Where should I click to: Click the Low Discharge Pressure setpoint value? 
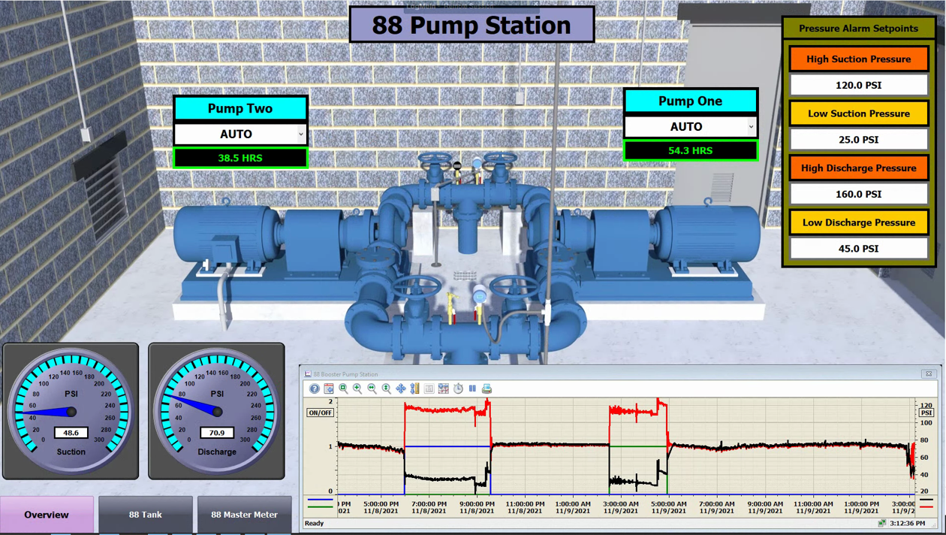pos(858,249)
